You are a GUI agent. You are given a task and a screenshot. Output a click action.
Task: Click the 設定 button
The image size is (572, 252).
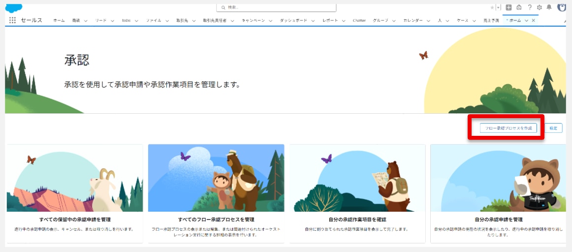click(x=553, y=128)
